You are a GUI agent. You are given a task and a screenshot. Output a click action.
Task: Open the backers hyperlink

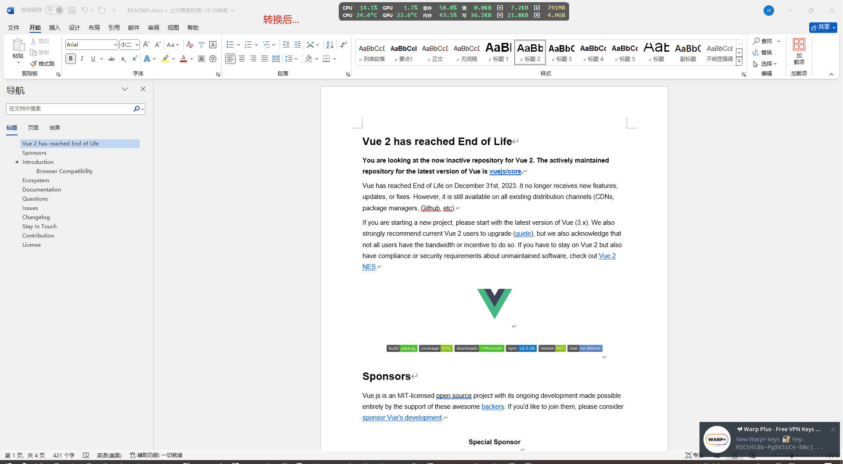[492, 407]
